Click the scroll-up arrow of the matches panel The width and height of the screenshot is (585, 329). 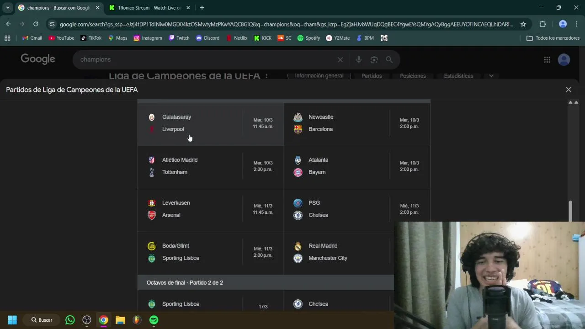click(570, 102)
